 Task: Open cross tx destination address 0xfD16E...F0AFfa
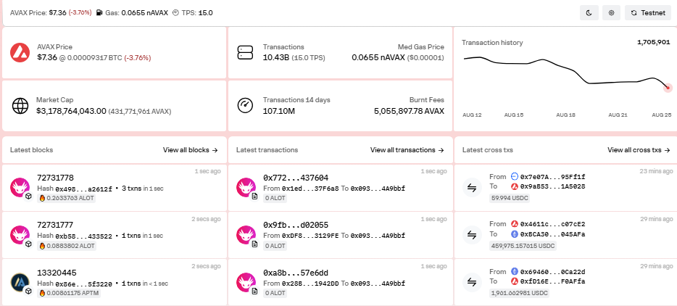point(552,282)
